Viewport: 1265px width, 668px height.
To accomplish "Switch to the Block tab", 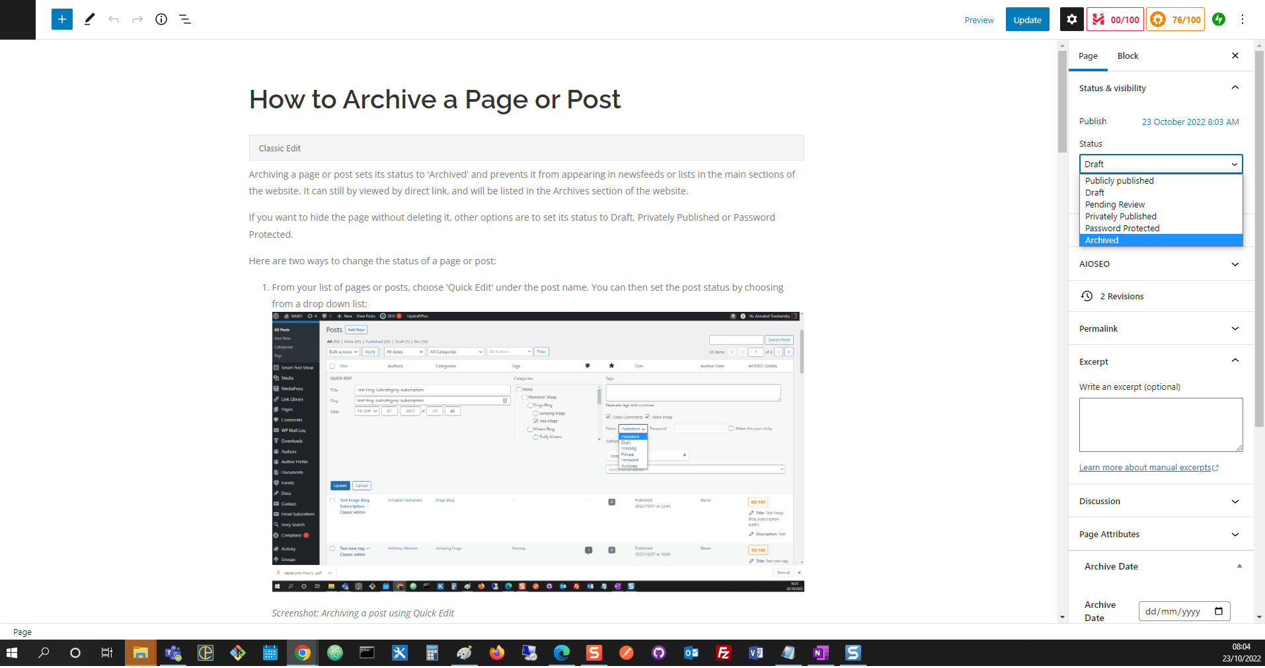I will click(x=1128, y=56).
